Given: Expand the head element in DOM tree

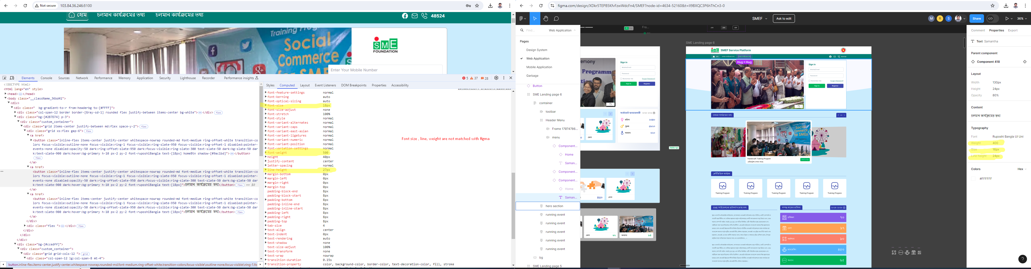Looking at the screenshot, I should tap(6, 94).
